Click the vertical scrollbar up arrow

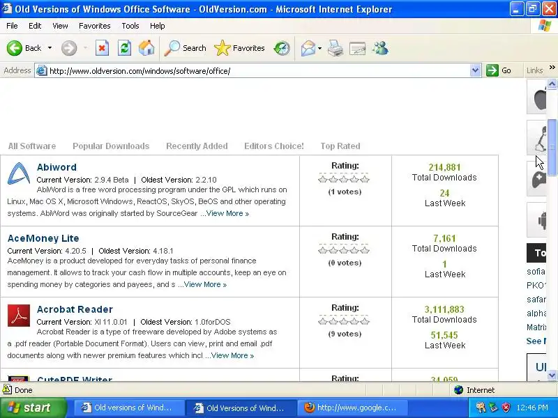(552, 84)
